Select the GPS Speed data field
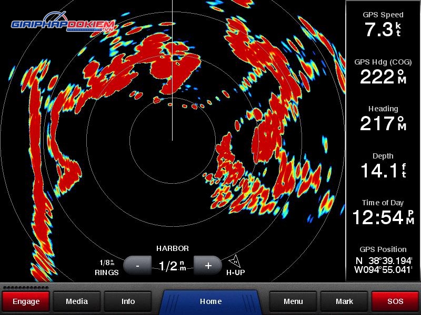421x315 pixels. coord(383,25)
